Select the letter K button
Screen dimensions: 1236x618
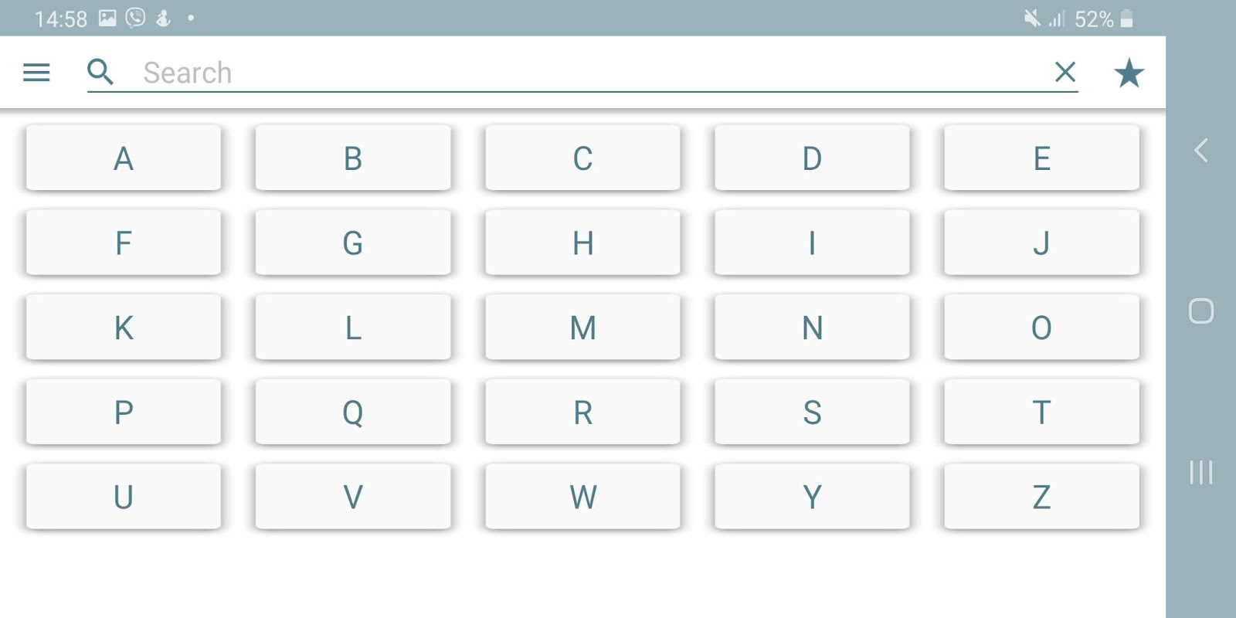124,328
